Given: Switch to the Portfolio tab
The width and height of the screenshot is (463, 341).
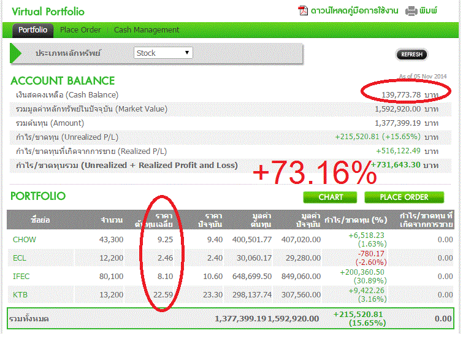Looking at the screenshot, I should 33,30.
